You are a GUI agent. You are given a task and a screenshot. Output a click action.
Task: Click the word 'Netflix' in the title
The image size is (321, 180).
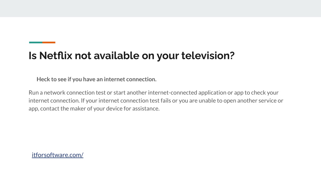56,56
